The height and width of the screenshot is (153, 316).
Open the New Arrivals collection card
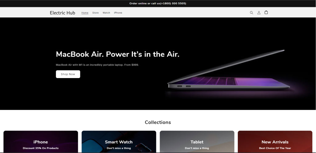275,142
